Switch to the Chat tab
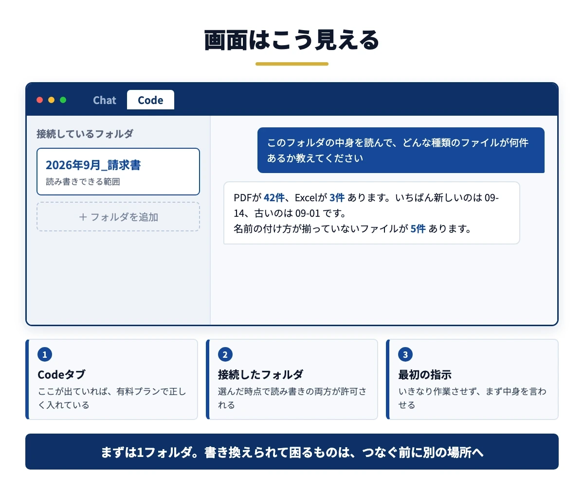584x489 pixels. (105, 100)
